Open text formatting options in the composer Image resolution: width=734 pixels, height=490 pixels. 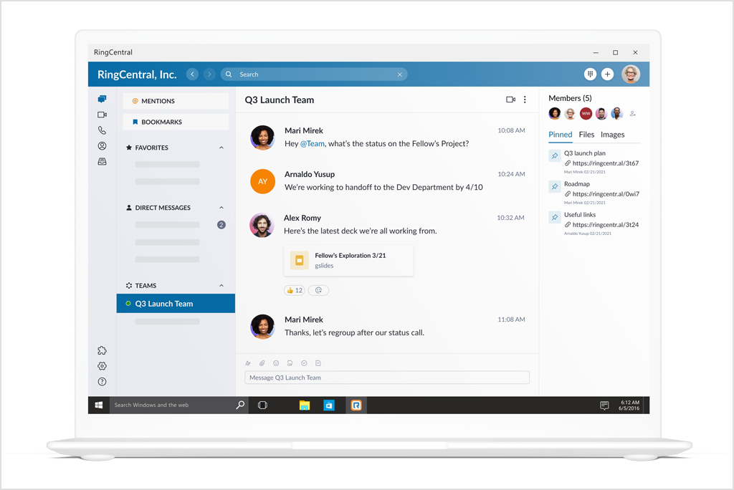point(249,363)
